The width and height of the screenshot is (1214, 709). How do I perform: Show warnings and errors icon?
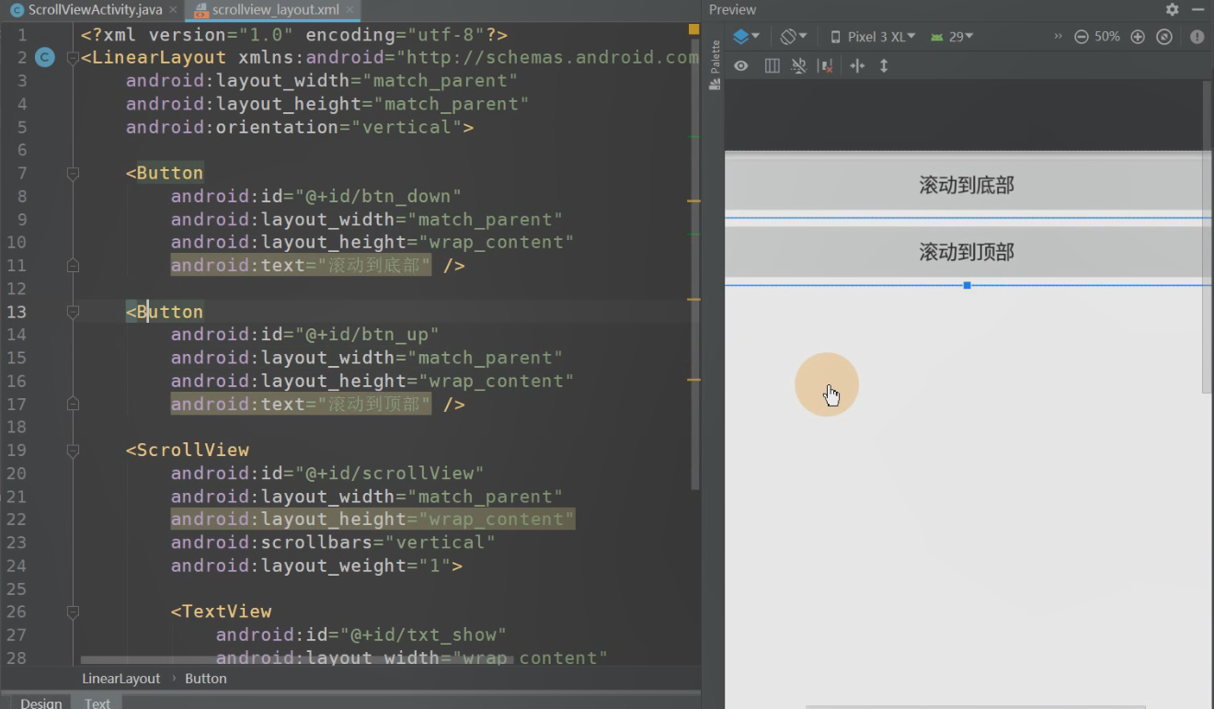(x=1197, y=37)
